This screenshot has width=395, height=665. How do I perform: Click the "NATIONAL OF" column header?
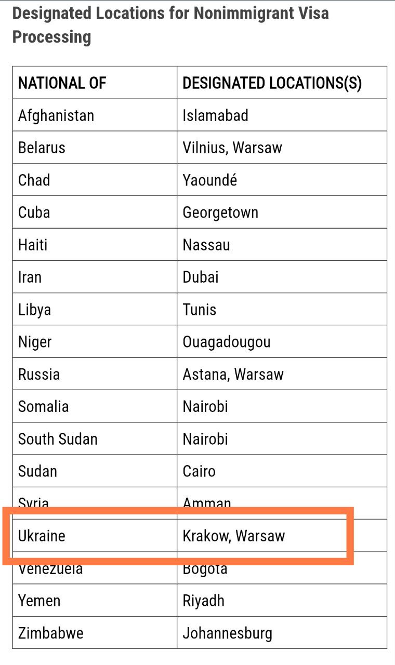(62, 83)
